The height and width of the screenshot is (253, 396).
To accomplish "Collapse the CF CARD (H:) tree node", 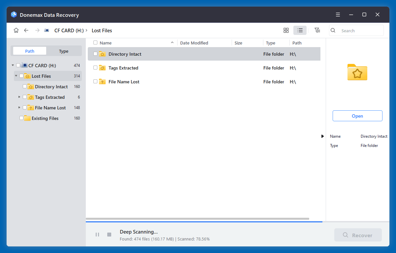I will (13, 65).
